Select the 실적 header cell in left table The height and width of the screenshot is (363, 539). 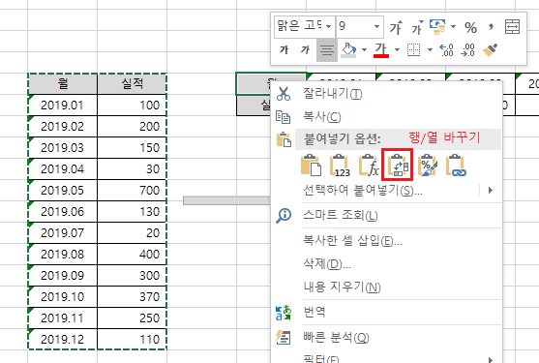tap(132, 83)
